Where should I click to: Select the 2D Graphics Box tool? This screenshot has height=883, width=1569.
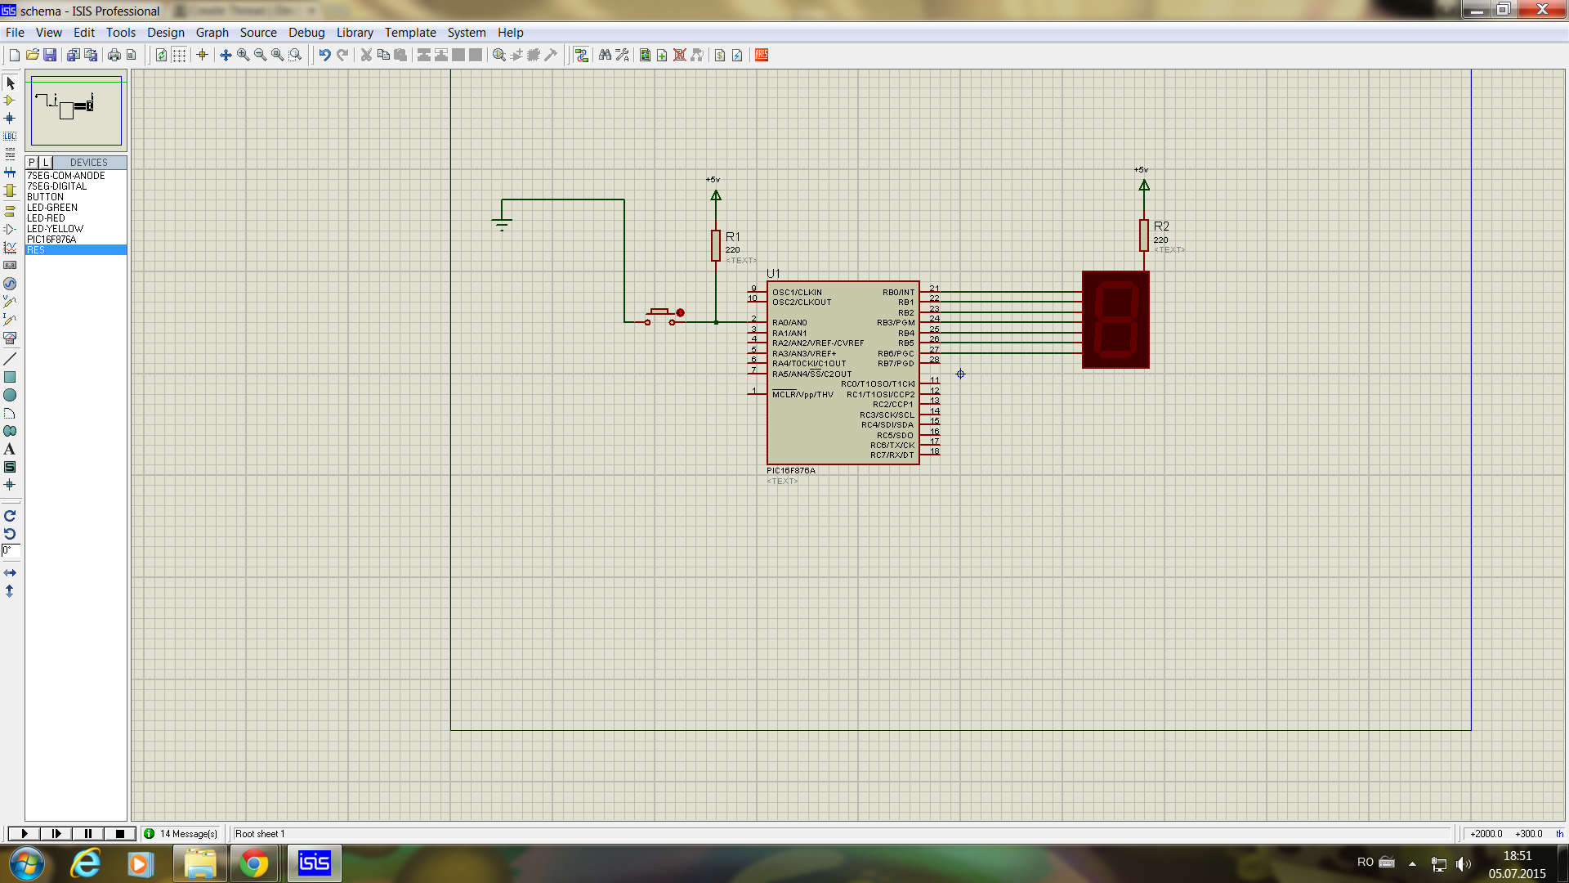click(10, 377)
